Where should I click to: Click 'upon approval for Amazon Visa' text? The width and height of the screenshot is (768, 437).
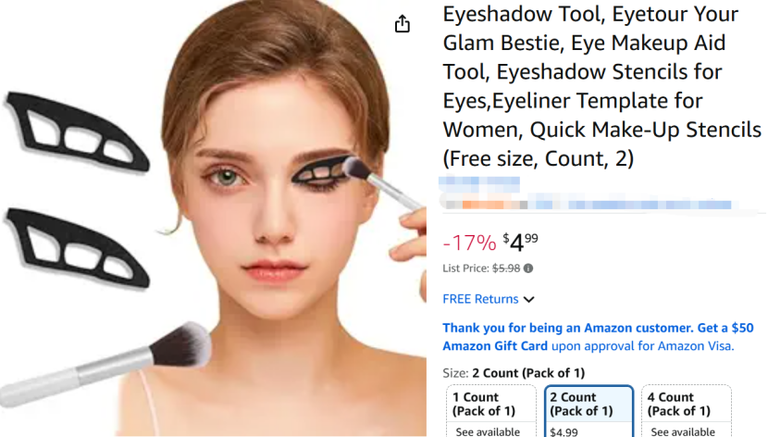642,346
